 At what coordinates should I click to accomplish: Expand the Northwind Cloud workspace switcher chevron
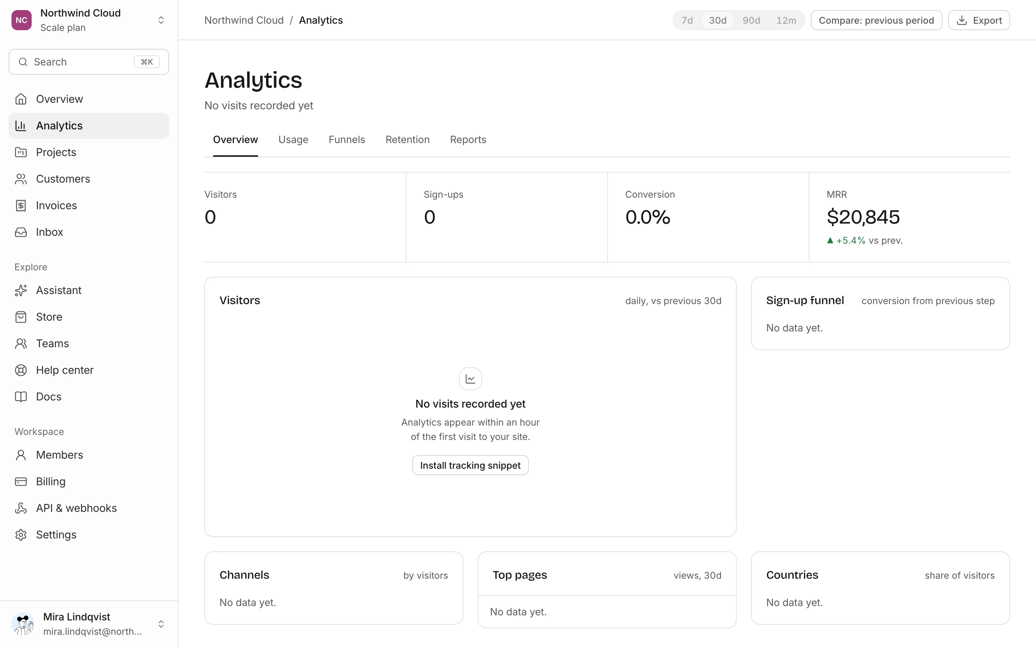161,20
